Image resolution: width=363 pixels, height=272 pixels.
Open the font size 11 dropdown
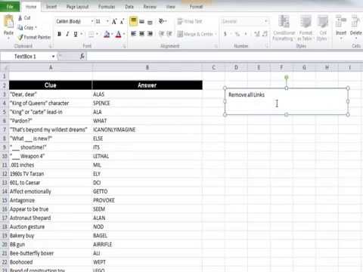click(107, 21)
